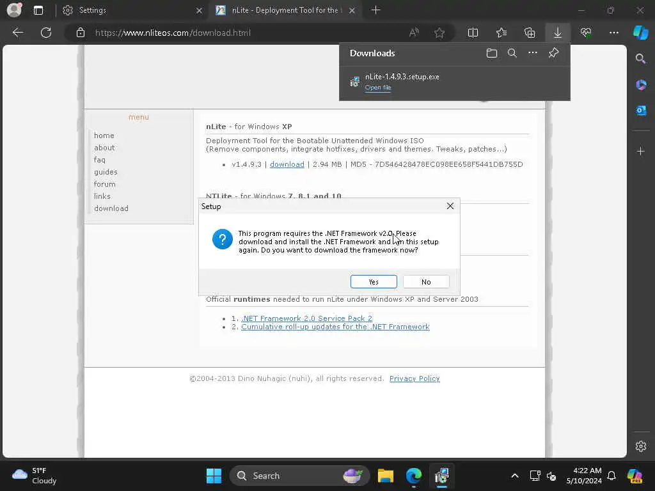Click the address bar URL
This screenshot has width=655, height=491.
click(173, 33)
